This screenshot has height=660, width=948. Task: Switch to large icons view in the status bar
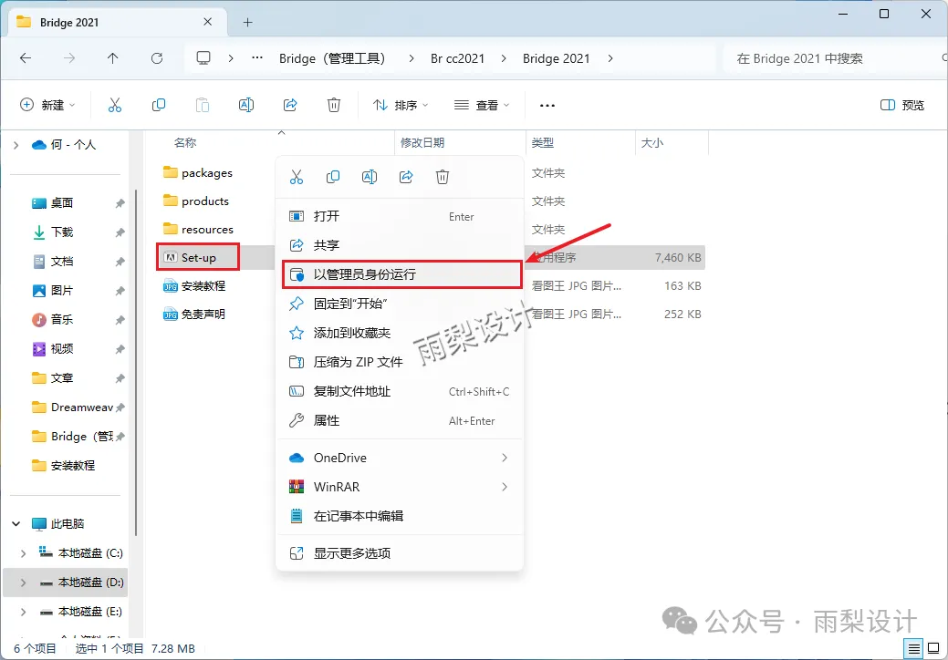pyautogui.click(x=933, y=649)
